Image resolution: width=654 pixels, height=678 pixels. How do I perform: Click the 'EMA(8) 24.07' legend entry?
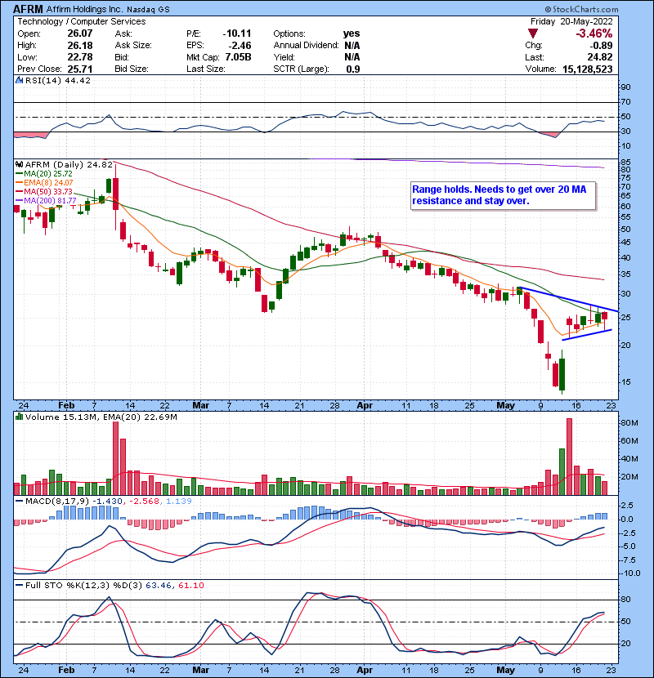(x=48, y=183)
